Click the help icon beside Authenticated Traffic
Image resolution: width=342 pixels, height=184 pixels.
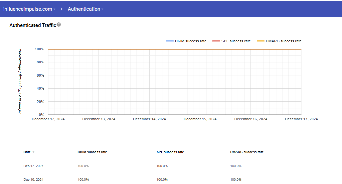[59, 25]
